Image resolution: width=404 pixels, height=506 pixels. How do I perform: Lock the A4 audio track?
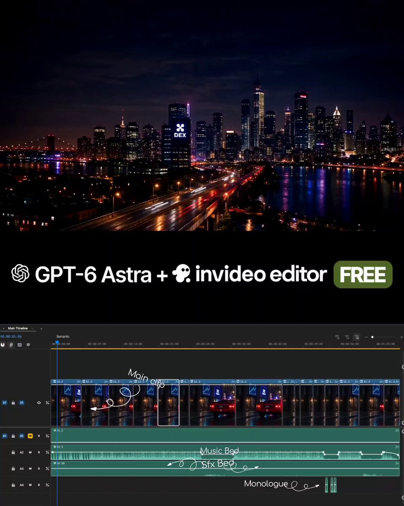click(13, 485)
